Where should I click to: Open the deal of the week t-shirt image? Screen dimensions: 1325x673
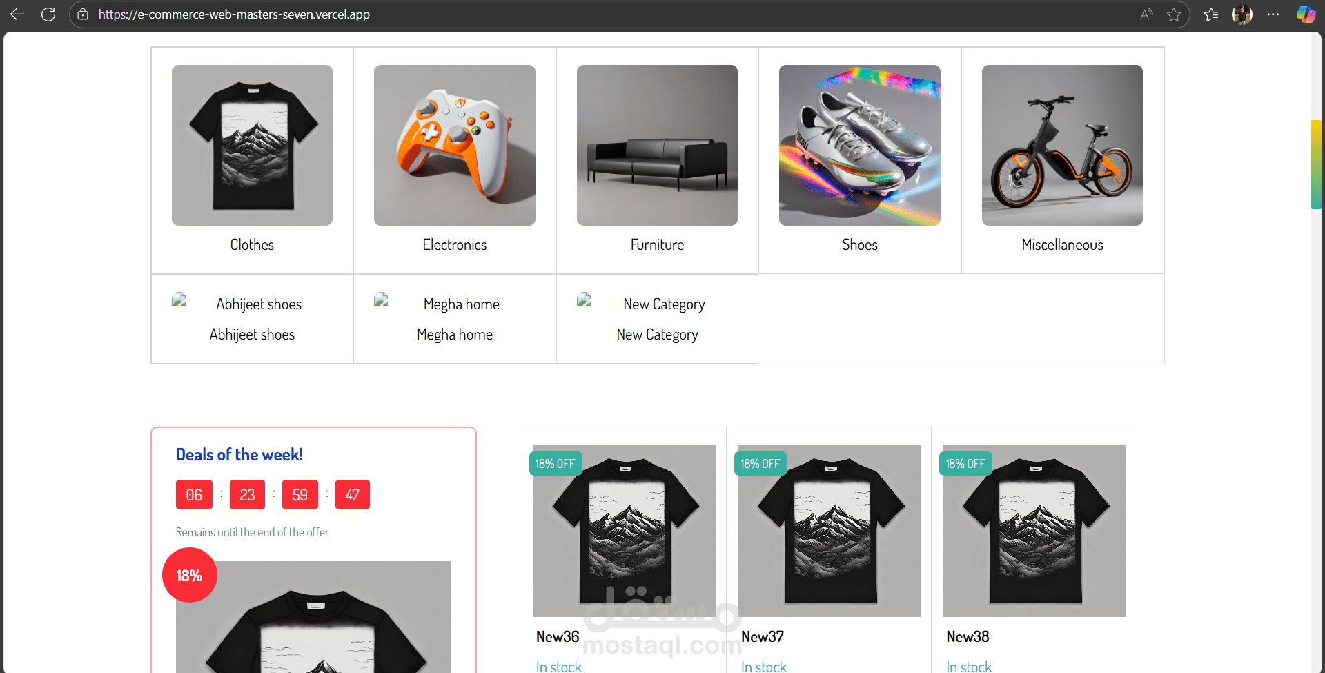pyautogui.click(x=314, y=618)
